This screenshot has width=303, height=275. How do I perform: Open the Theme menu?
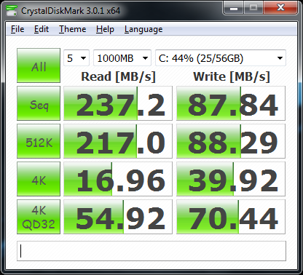tap(73, 29)
